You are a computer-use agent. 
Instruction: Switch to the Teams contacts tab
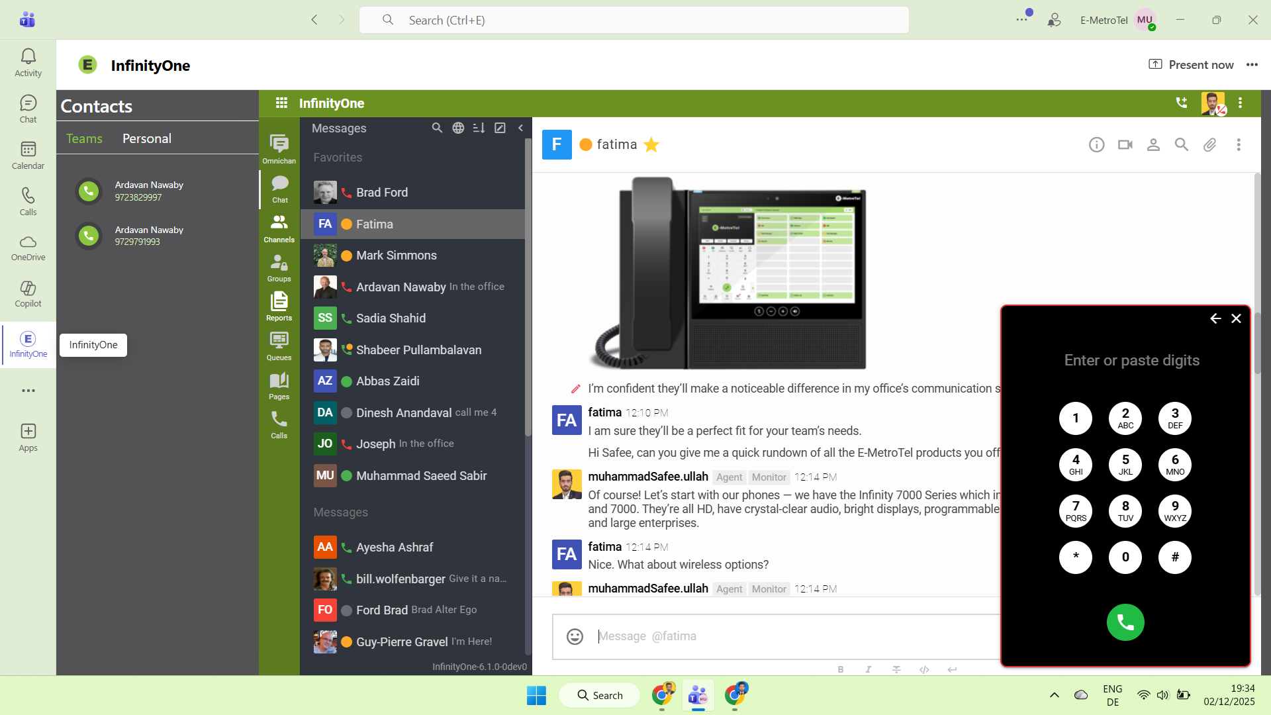pyautogui.click(x=84, y=138)
